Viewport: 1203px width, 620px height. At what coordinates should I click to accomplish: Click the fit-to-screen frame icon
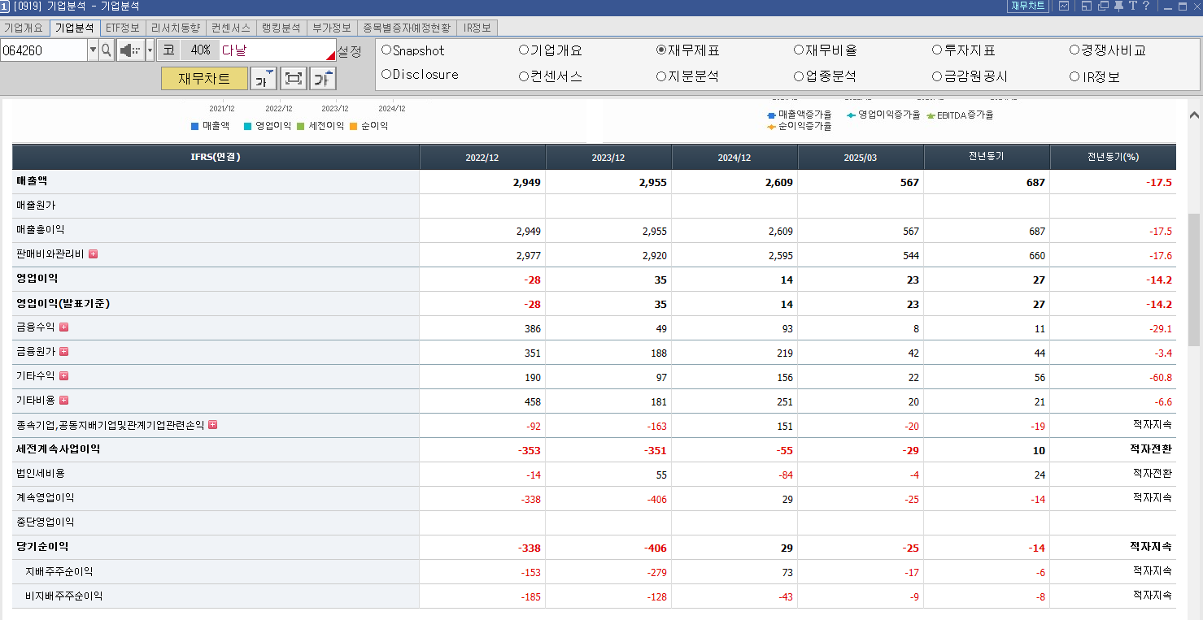(294, 79)
